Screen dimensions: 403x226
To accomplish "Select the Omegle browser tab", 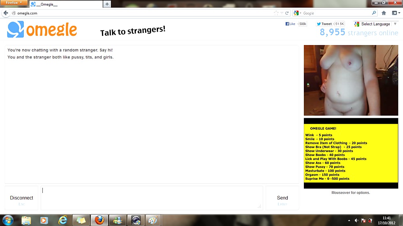I will click(x=64, y=4).
